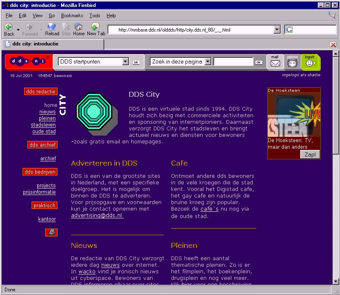The image size is (340, 295).
Task: Open the Tools menu
Action: click(95, 16)
